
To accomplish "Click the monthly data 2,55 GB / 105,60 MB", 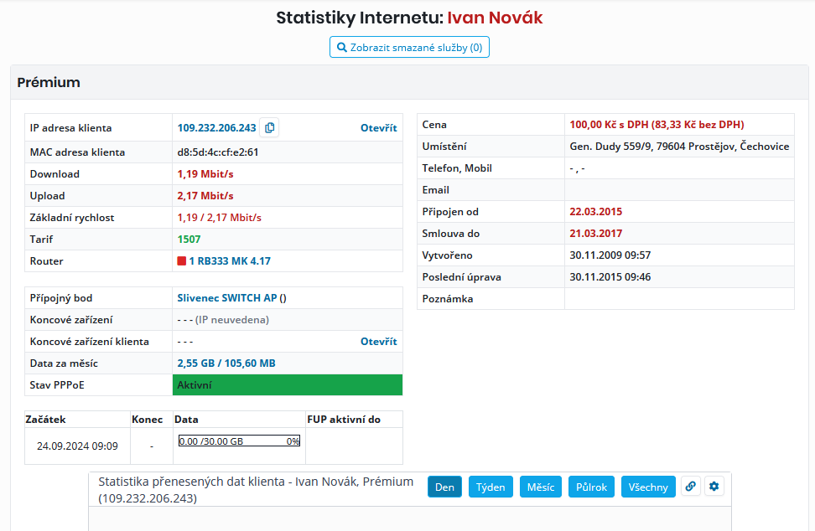I will [226, 363].
